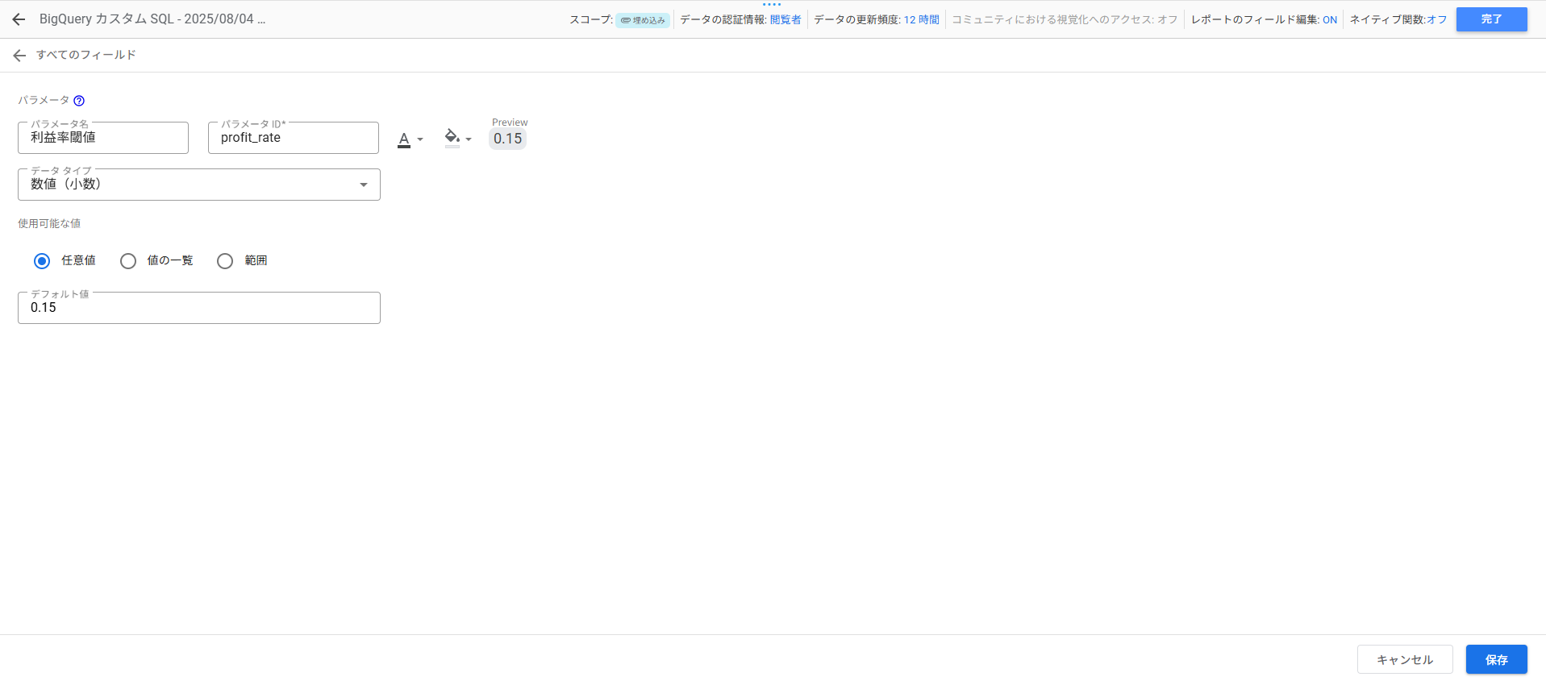Edit the デフォルト値 field 0.15
This screenshot has height=681, width=1546.
199,308
